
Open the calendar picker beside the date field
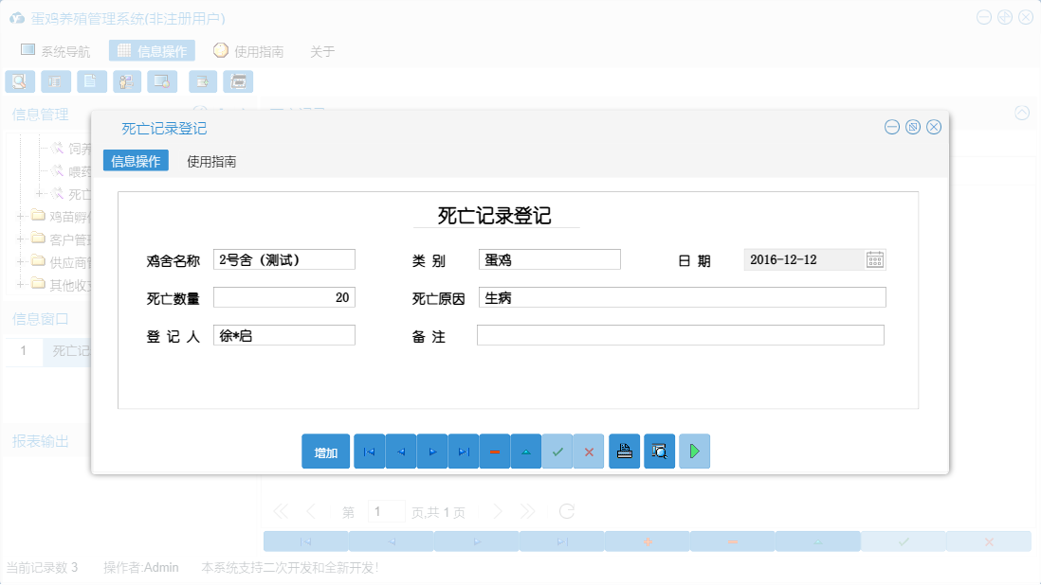[876, 258]
